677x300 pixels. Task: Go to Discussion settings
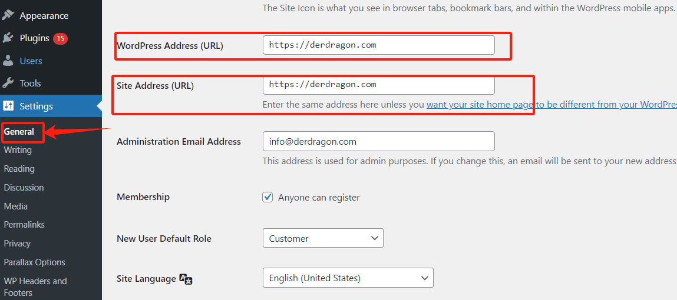click(x=24, y=188)
